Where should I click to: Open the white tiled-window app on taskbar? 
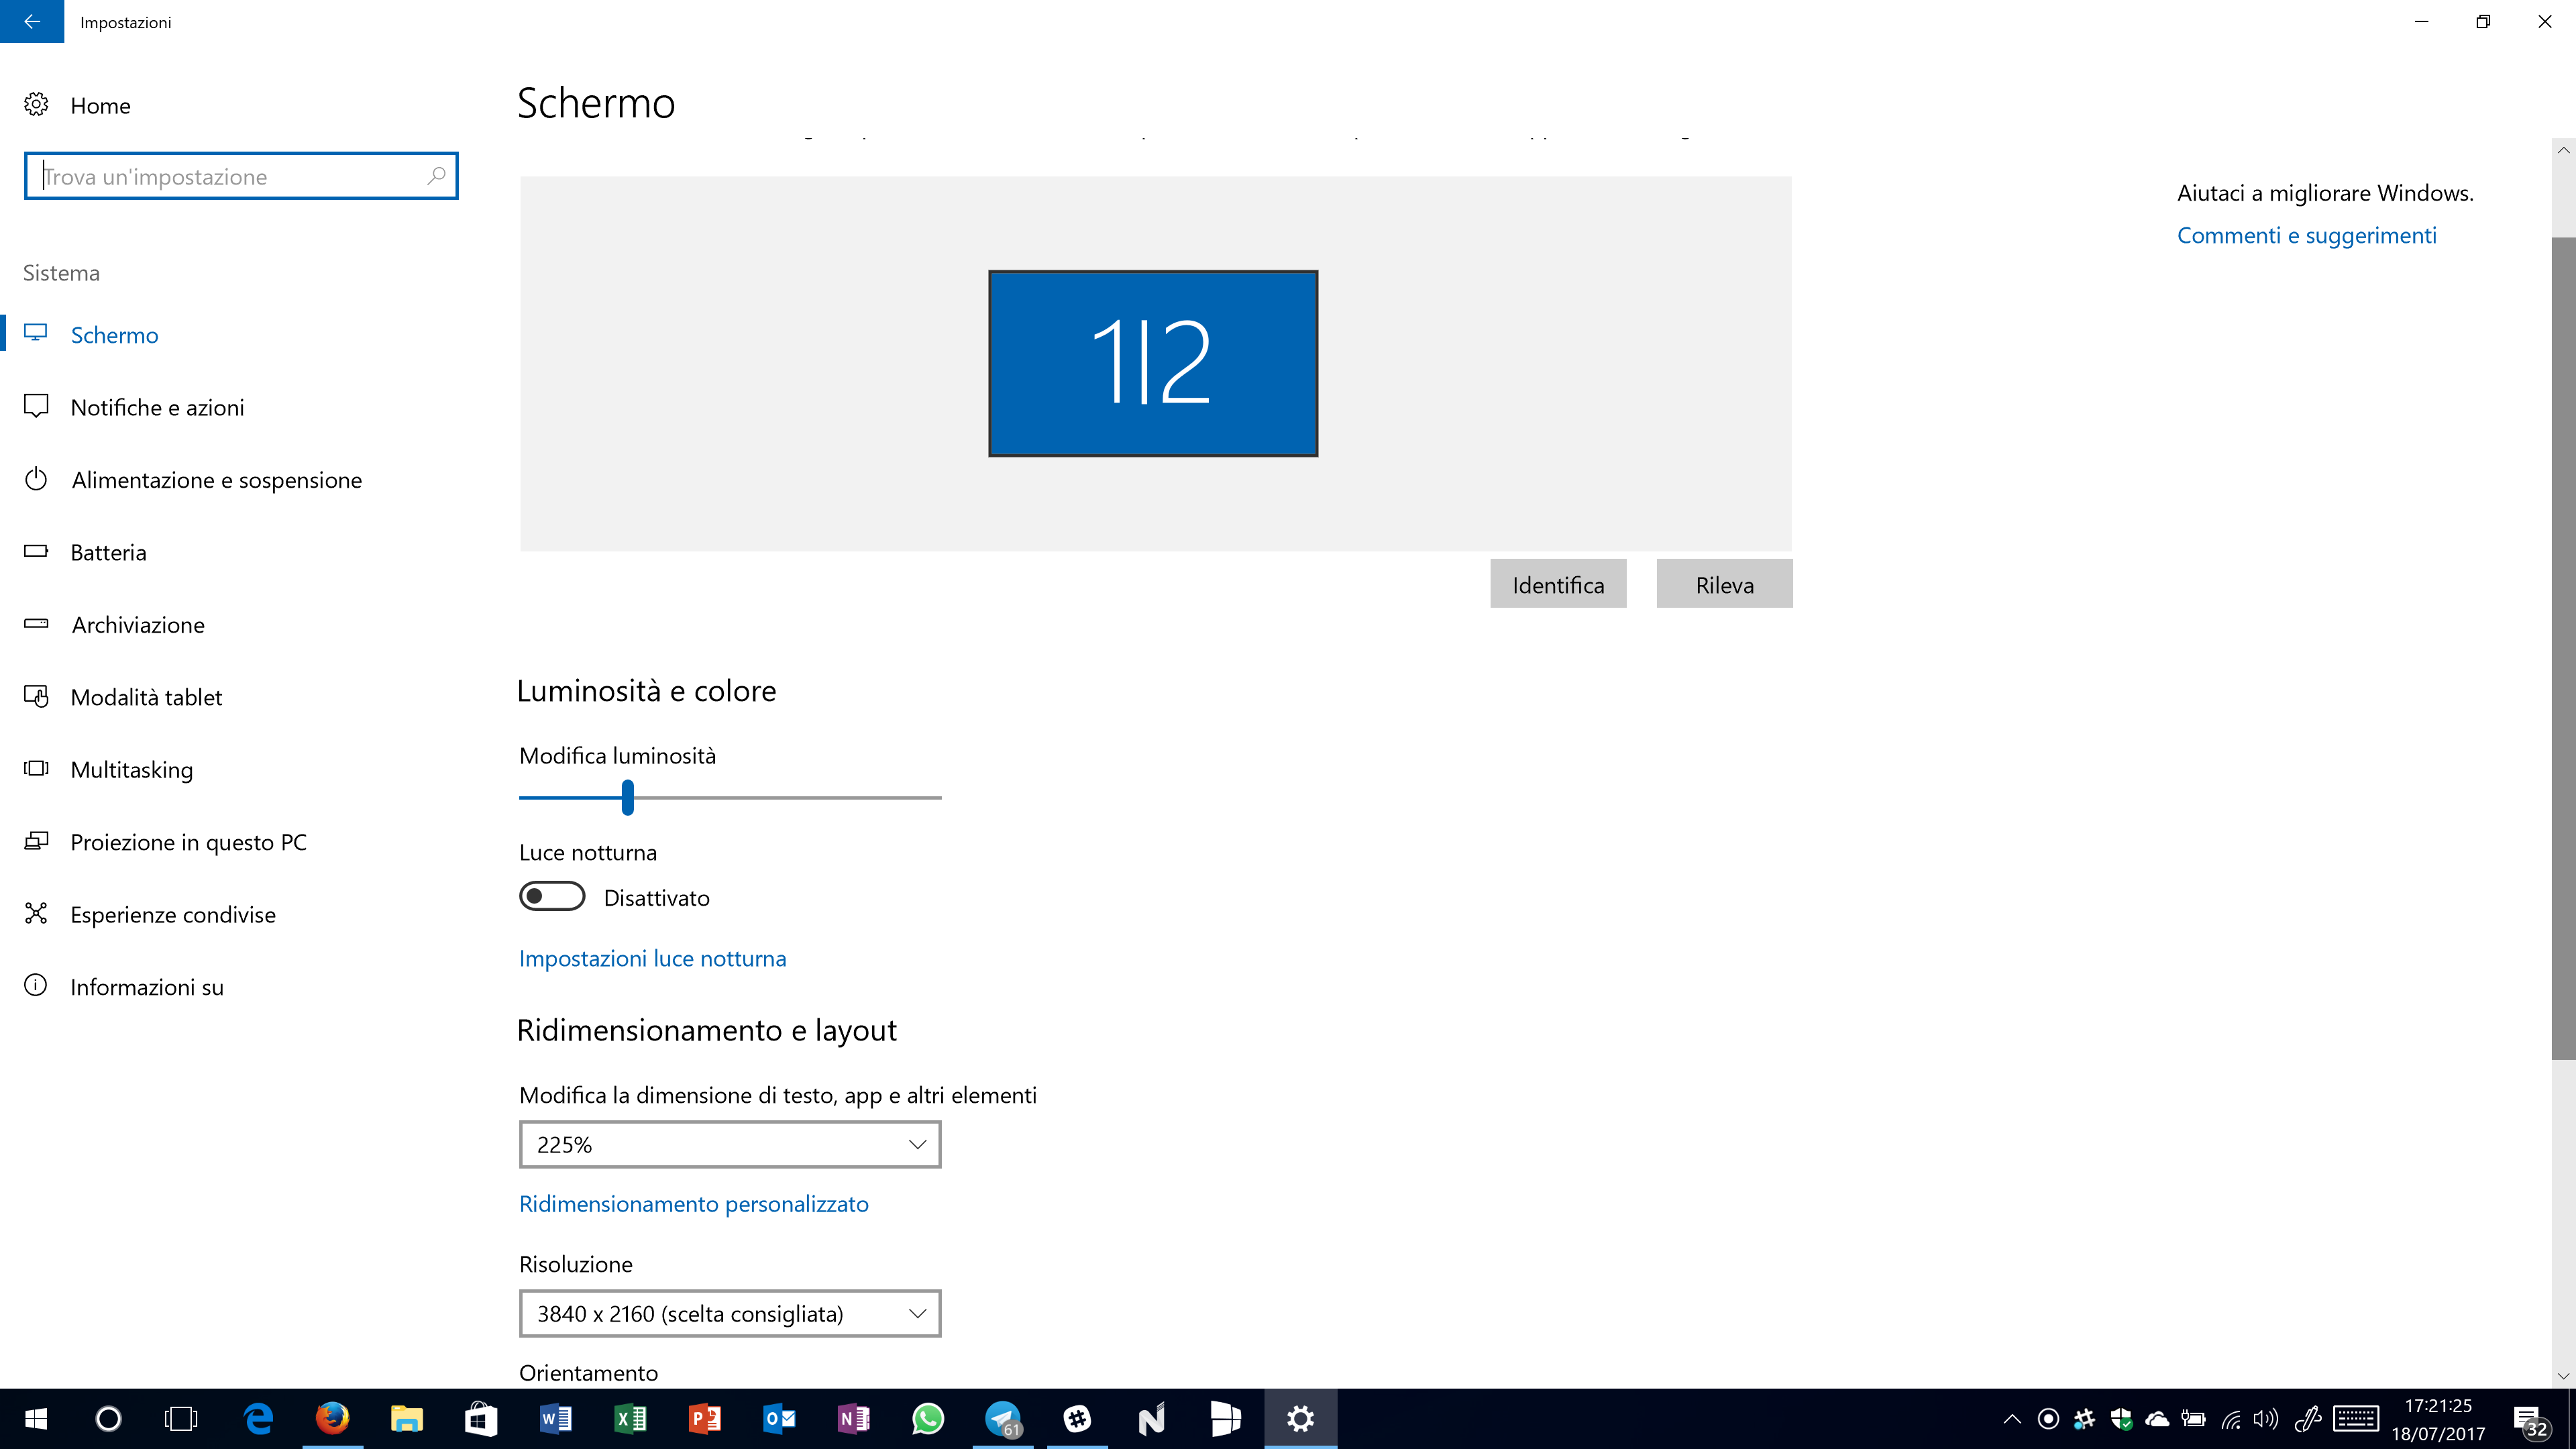click(1225, 1418)
